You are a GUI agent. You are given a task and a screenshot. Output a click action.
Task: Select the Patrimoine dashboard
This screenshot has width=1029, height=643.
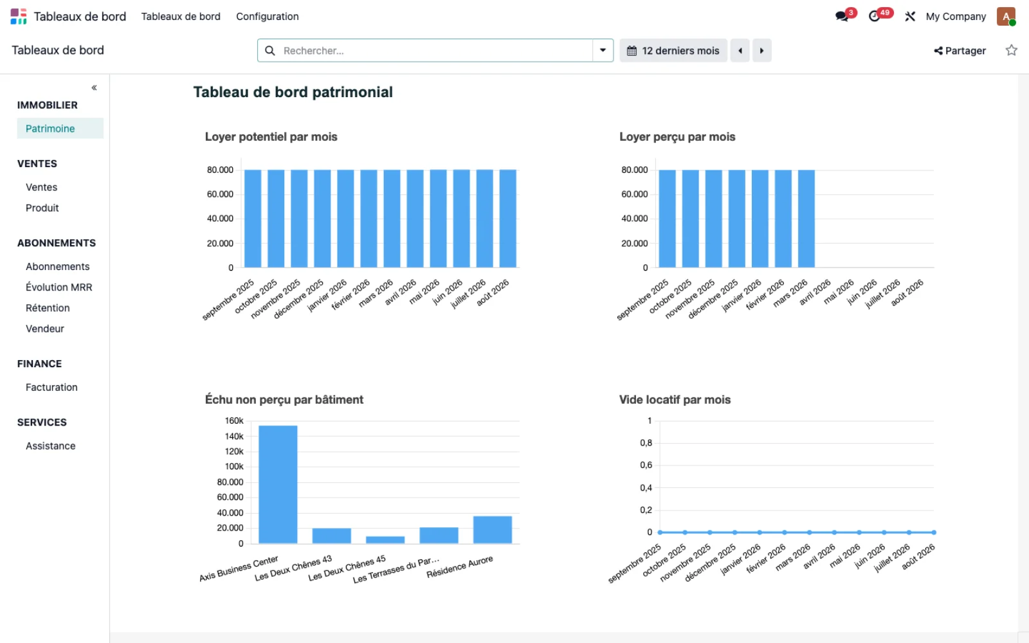click(60, 129)
